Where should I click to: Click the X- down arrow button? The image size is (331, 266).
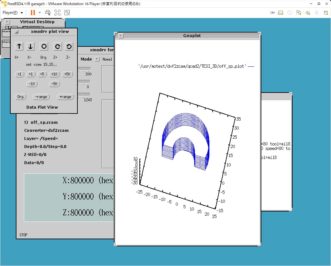(31, 46)
